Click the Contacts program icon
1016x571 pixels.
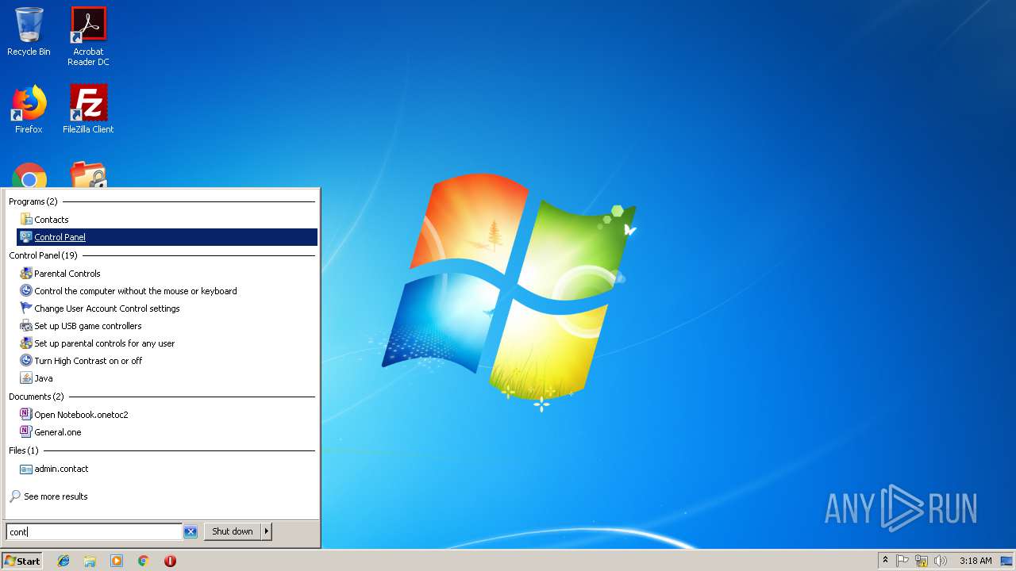click(26, 220)
